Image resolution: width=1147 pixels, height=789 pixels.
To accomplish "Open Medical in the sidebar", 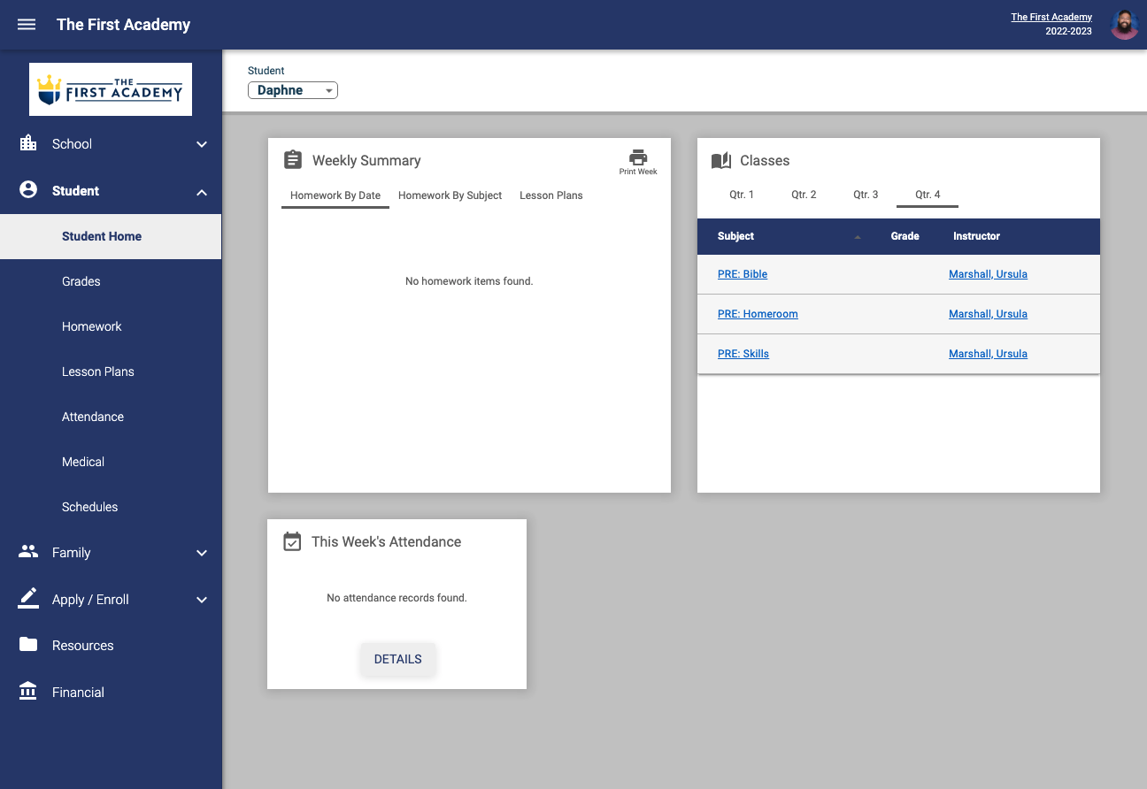I will (x=111, y=462).
